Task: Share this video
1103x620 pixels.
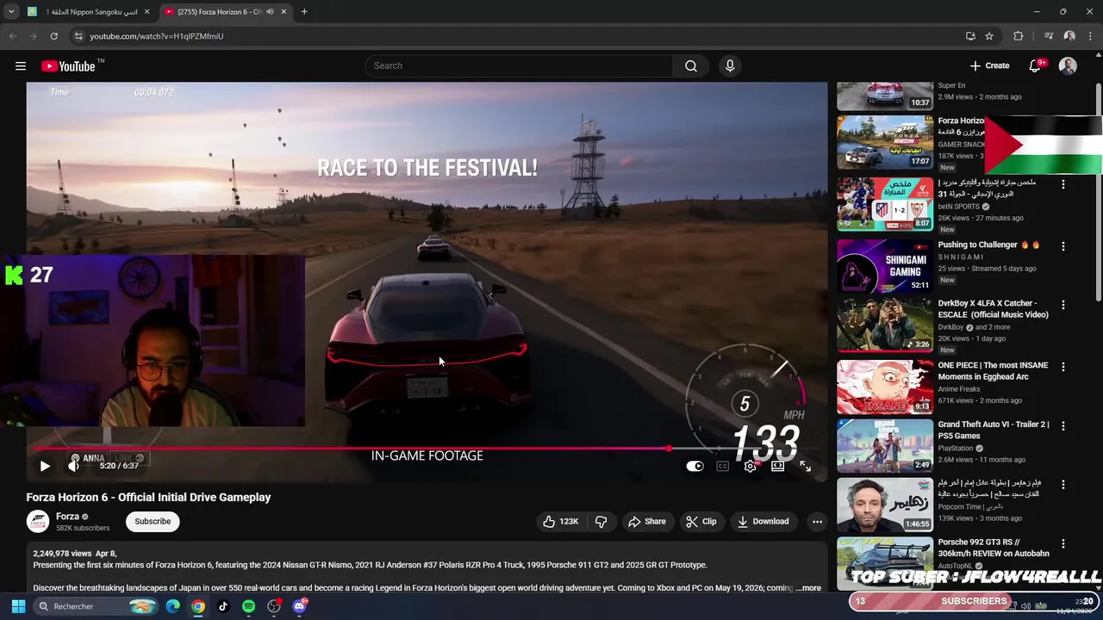Action: point(646,521)
